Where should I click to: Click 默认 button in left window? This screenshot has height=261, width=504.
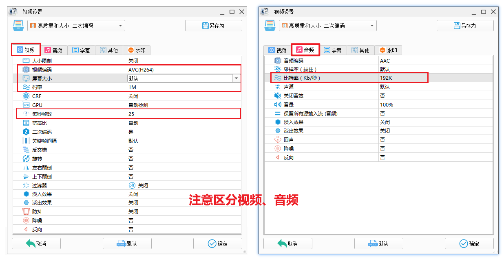(x=127, y=244)
